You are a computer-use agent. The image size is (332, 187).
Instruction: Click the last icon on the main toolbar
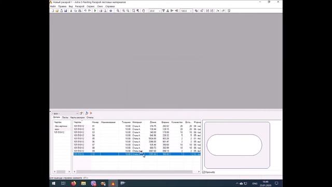point(229,10)
